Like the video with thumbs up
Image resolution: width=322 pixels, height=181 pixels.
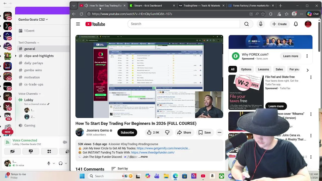click(153, 132)
